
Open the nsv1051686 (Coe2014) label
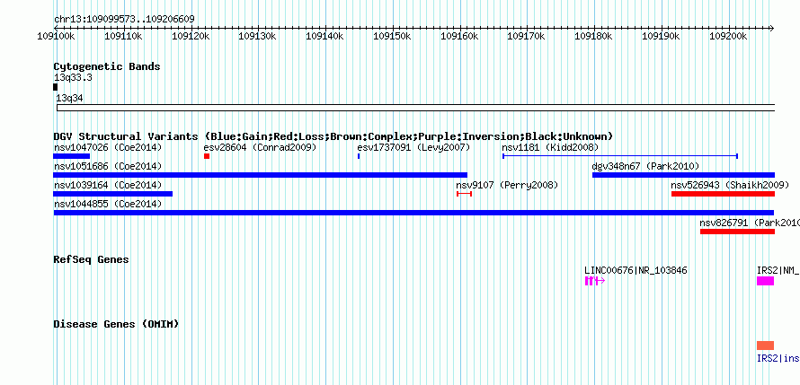click(108, 167)
